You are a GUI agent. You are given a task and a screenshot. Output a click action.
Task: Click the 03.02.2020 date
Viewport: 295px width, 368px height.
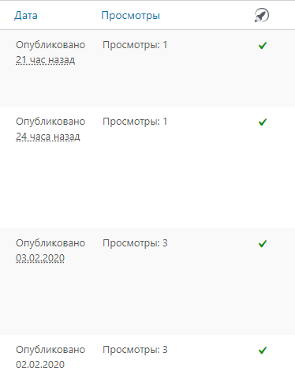point(40,258)
